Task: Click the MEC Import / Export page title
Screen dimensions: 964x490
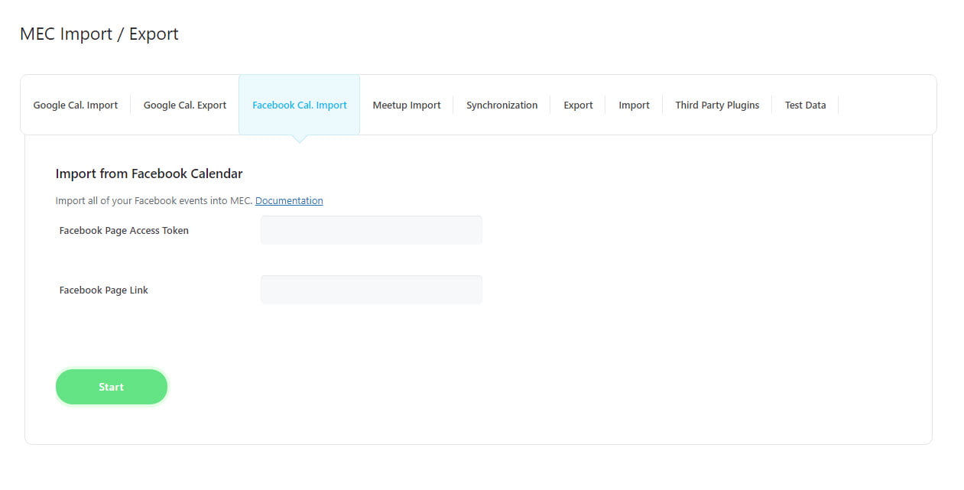Action: pos(99,34)
